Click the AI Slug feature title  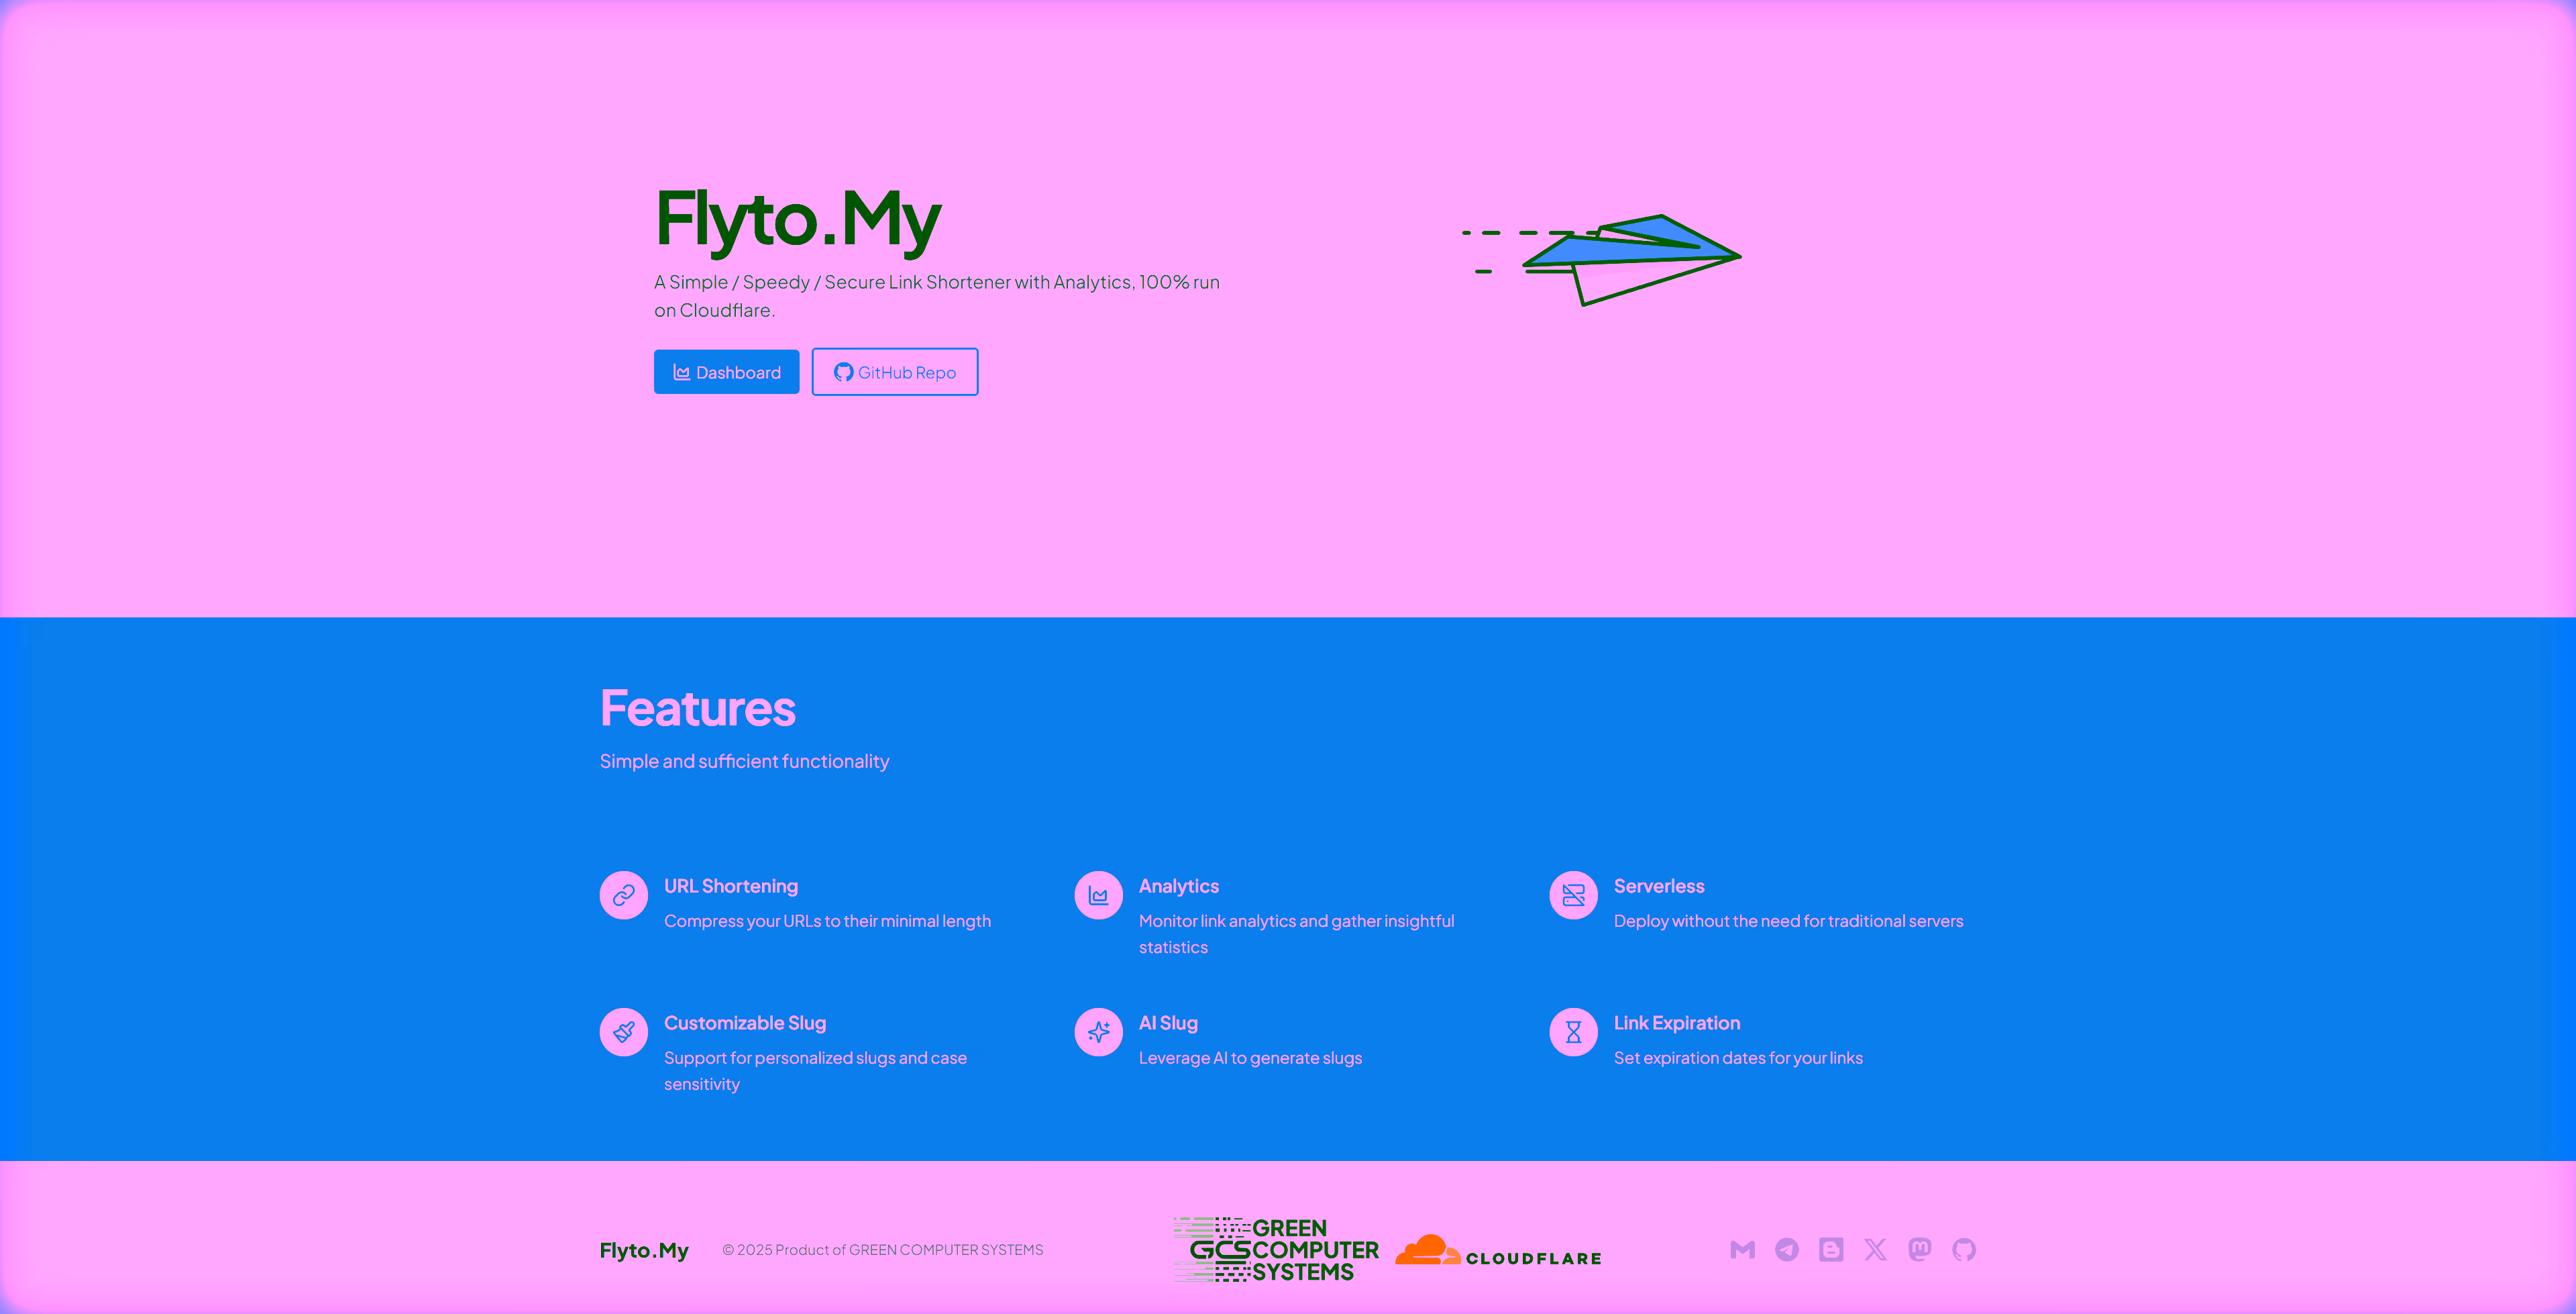pos(1168,1023)
